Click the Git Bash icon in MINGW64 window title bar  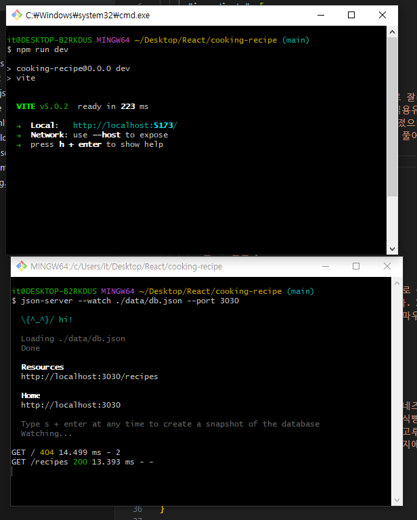click(22, 266)
